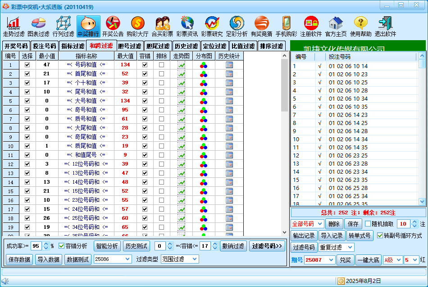The image size is (428, 287).
Task: Click the 智能分析 button
Action: click(x=107, y=246)
